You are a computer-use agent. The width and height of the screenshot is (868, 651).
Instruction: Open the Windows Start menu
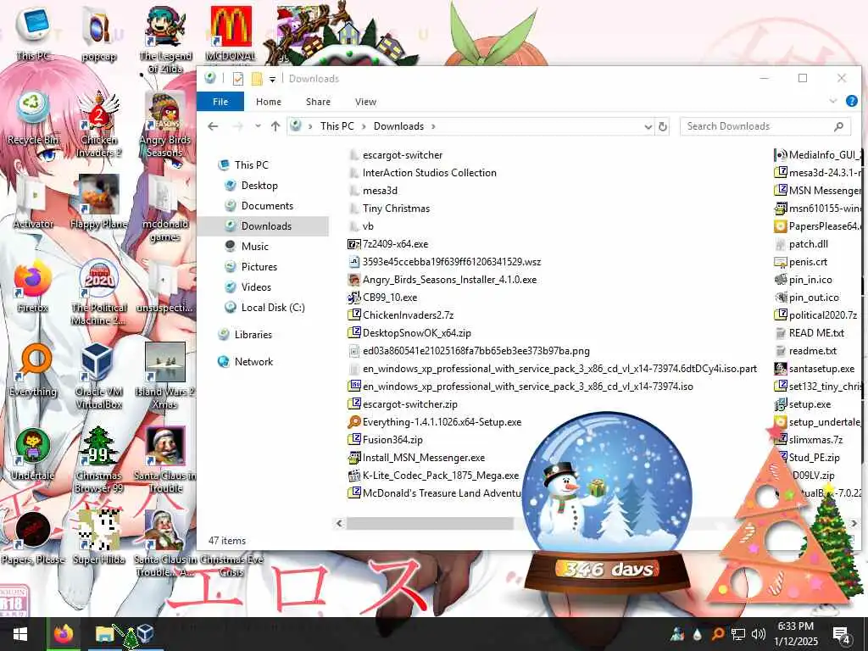point(20,634)
